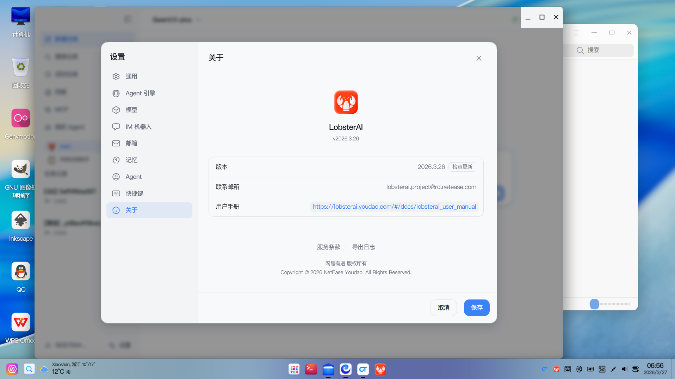Click the 检查更新 update check button

coord(462,166)
